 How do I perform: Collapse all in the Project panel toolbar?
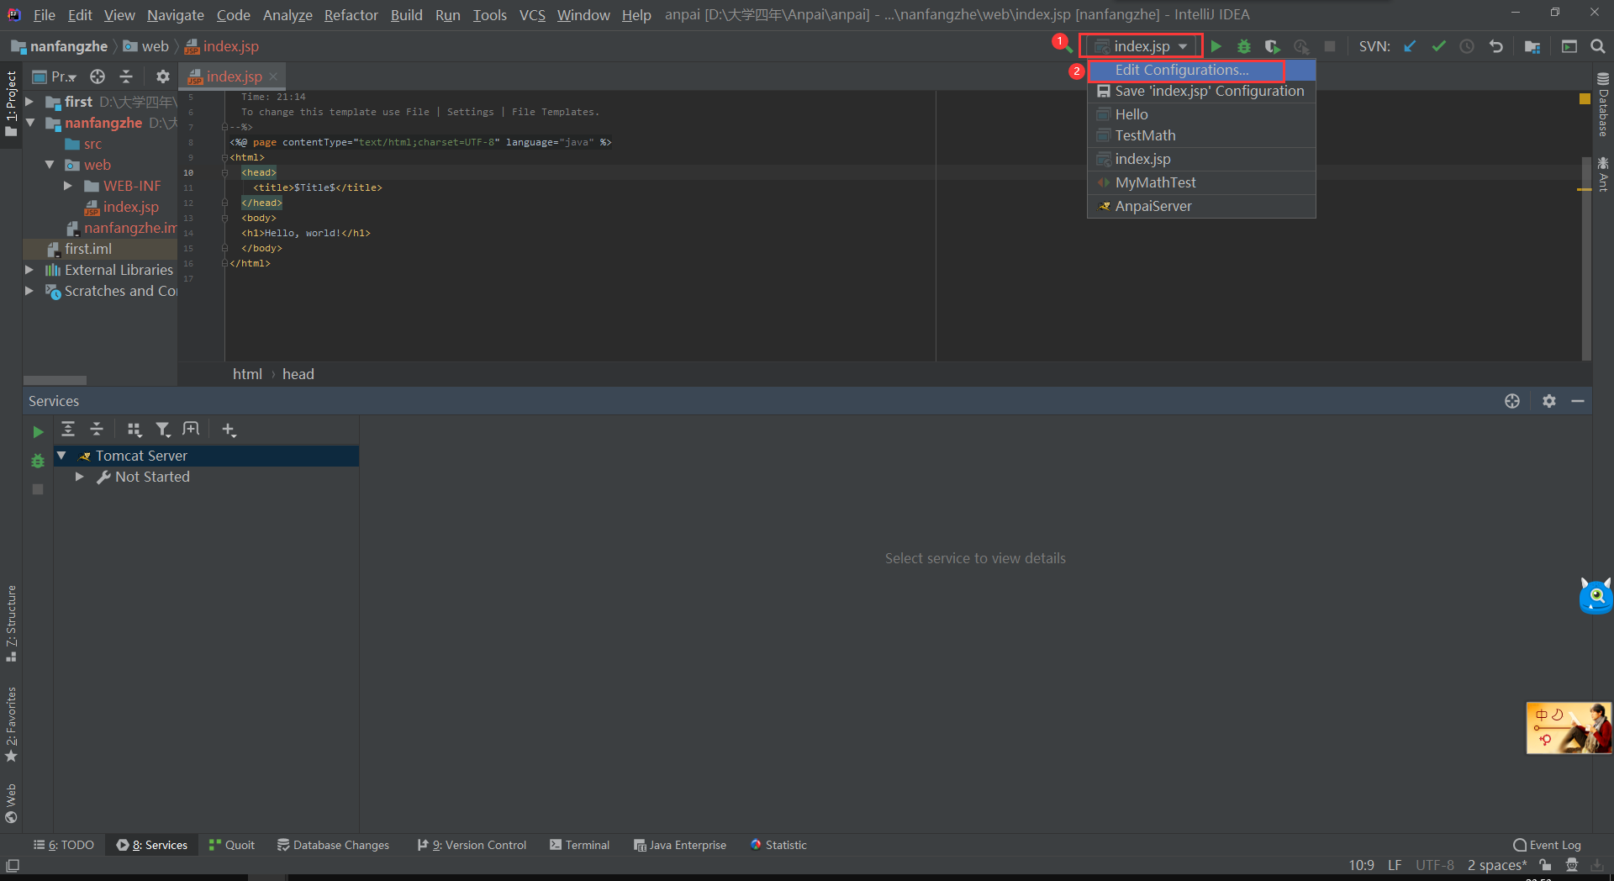click(126, 76)
